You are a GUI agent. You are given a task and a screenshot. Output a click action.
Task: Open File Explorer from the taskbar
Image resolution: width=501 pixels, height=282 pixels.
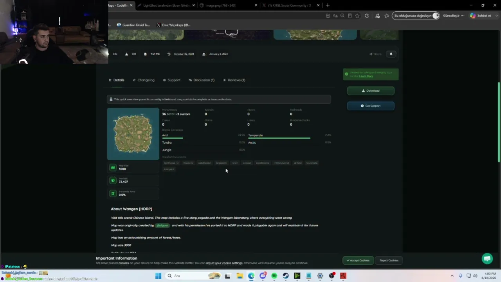click(x=240, y=276)
